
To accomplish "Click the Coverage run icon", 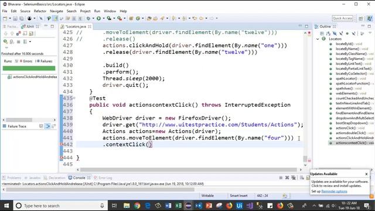I will click(109, 18).
